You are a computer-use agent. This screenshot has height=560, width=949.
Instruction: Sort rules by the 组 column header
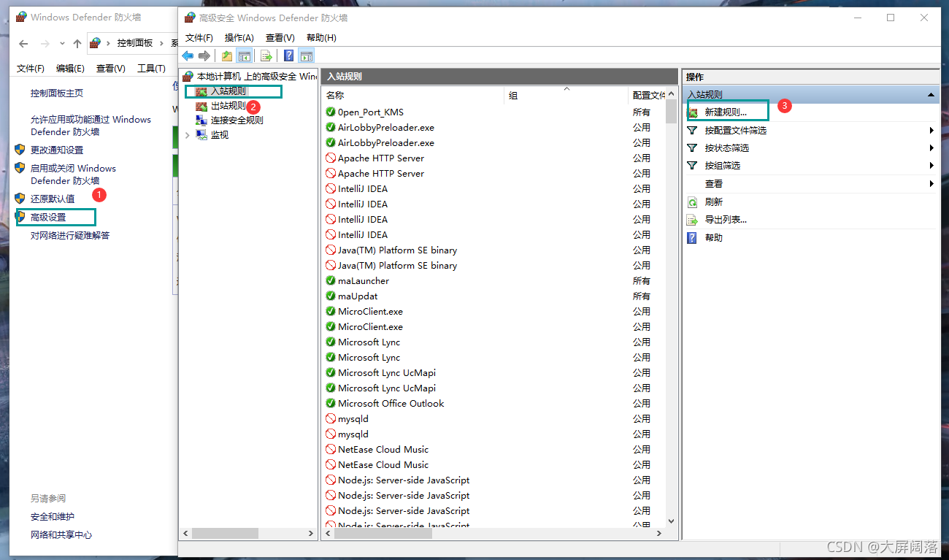pos(566,95)
